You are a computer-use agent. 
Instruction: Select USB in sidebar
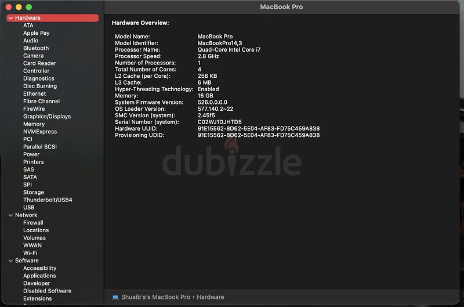click(29, 208)
